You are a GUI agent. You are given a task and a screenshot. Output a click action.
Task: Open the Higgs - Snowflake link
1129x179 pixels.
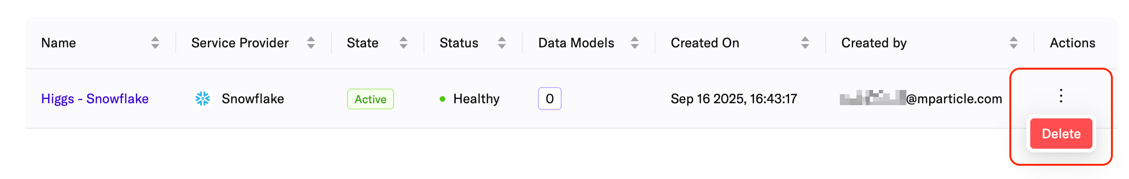(95, 98)
